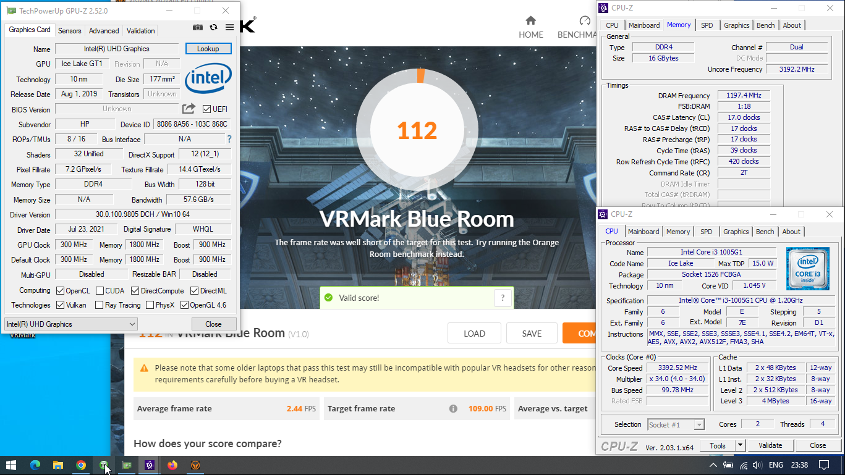Image resolution: width=845 pixels, height=475 pixels.
Task: Click the Driver Version field in GPU-Z
Action: (x=143, y=215)
